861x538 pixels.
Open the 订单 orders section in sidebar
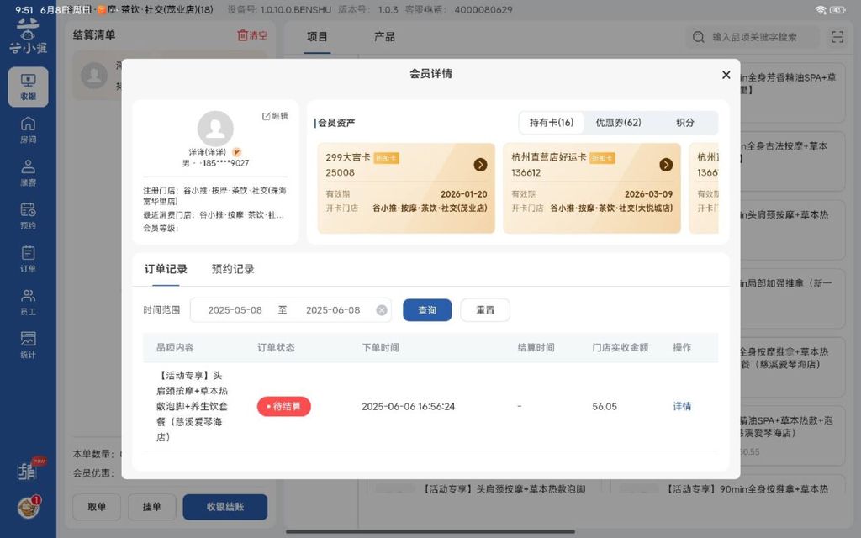pyautogui.click(x=28, y=259)
